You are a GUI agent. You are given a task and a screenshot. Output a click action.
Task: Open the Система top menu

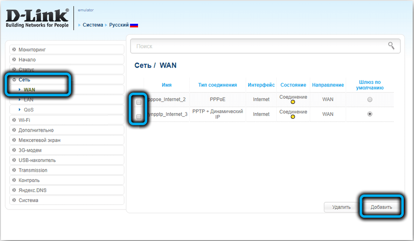(92, 25)
